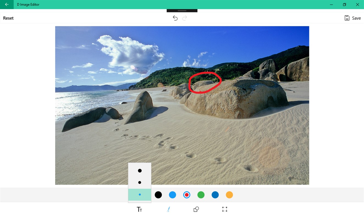Click the Redo arrow
364x216 pixels.
click(x=184, y=18)
